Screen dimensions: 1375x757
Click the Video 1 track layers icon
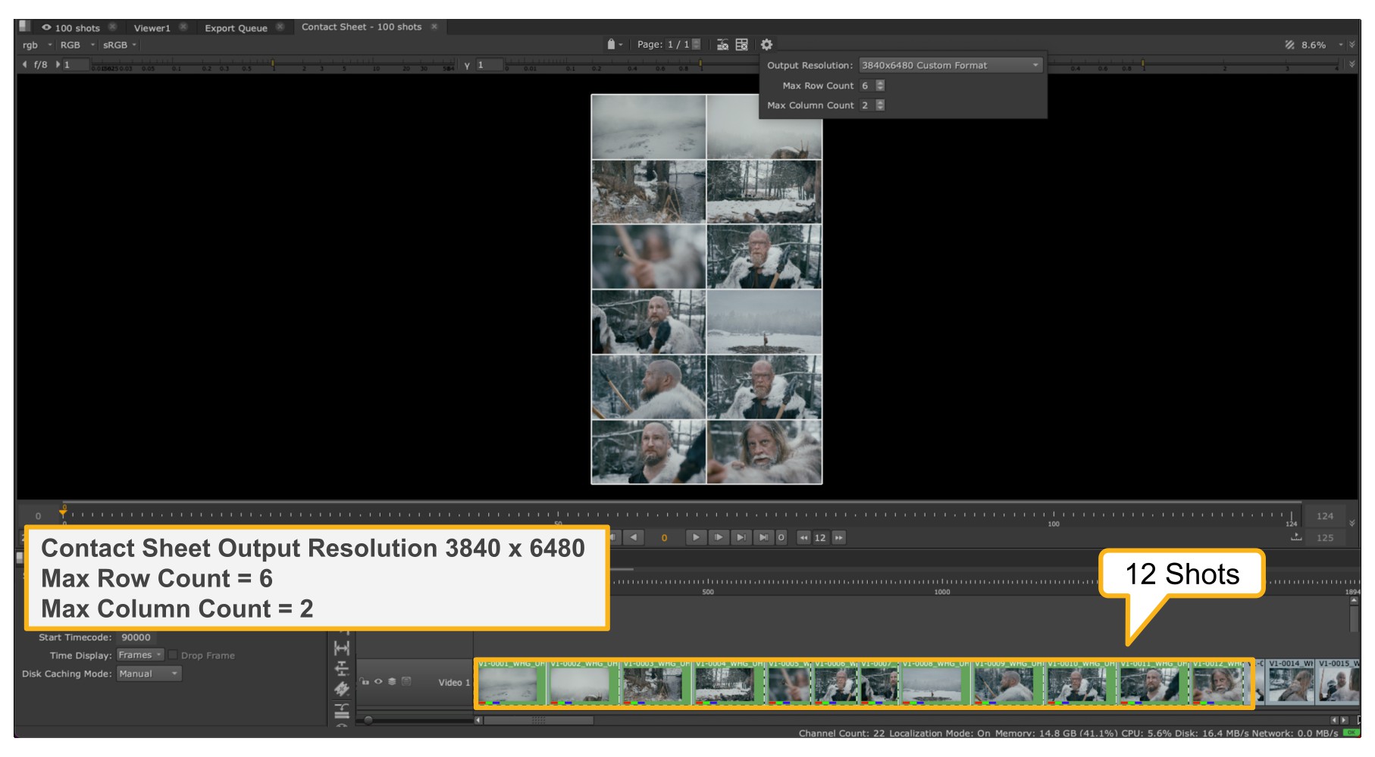pyautogui.click(x=392, y=681)
